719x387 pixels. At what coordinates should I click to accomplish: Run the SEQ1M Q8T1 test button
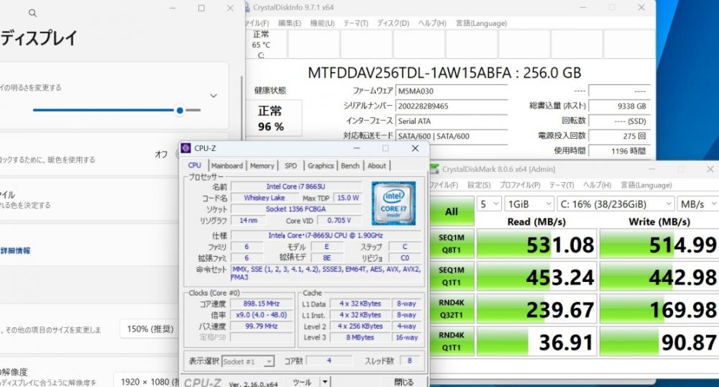pos(452,243)
